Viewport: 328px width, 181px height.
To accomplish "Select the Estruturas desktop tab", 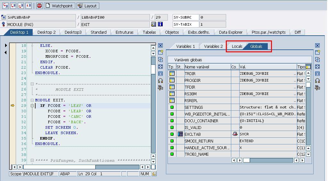I will pyautogui.click(x=124, y=32).
